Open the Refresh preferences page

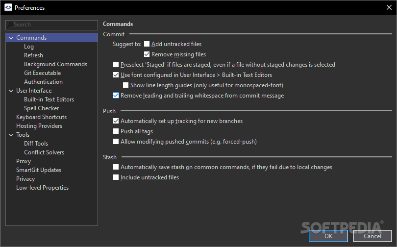tap(33, 55)
